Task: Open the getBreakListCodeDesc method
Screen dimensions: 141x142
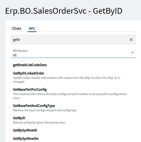Action: tap(30, 65)
